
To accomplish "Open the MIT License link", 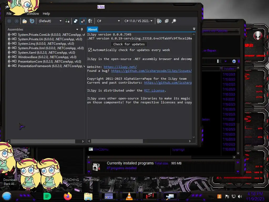I will pyautogui.click(x=154, y=90).
